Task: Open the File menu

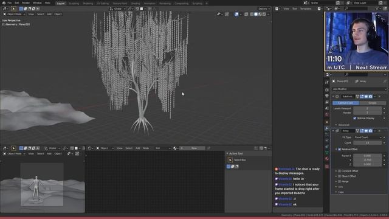Action: coord(10,3)
